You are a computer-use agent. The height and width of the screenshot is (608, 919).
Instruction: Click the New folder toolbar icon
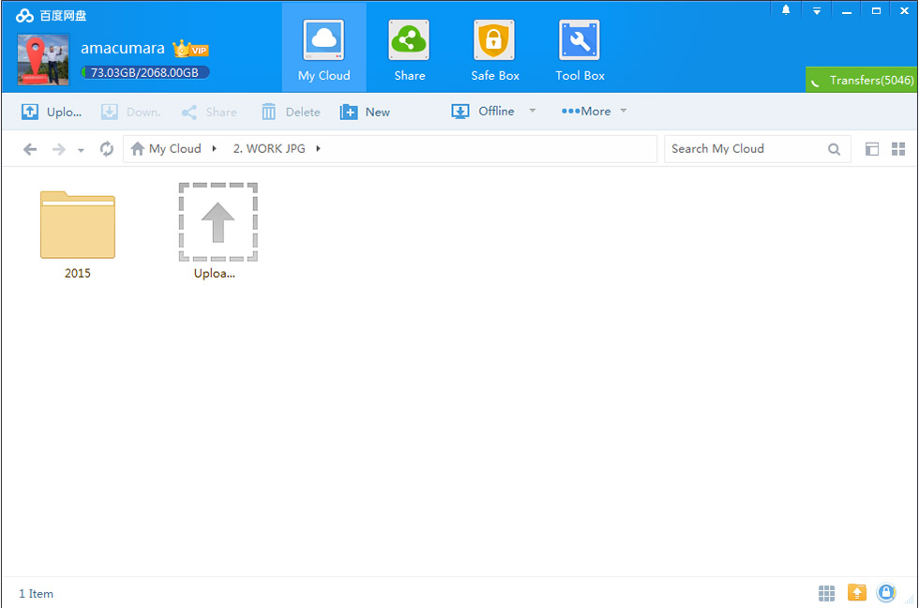[x=347, y=111]
